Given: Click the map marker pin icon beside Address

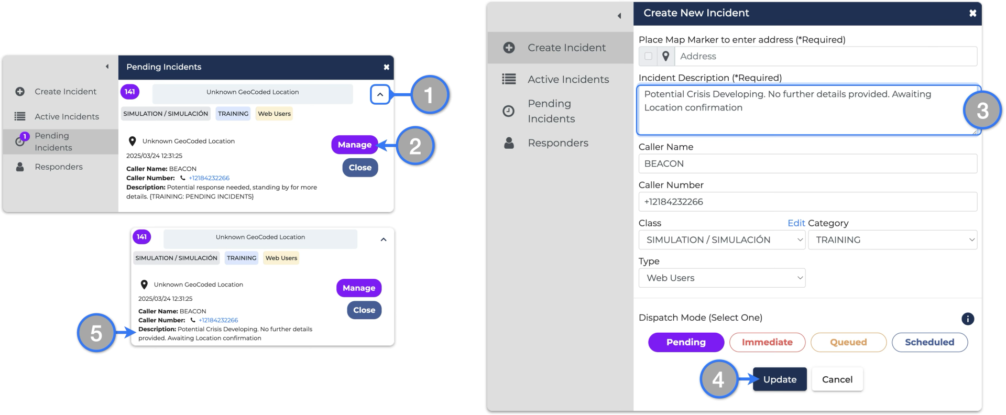Looking at the screenshot, I should pos(665,56).
